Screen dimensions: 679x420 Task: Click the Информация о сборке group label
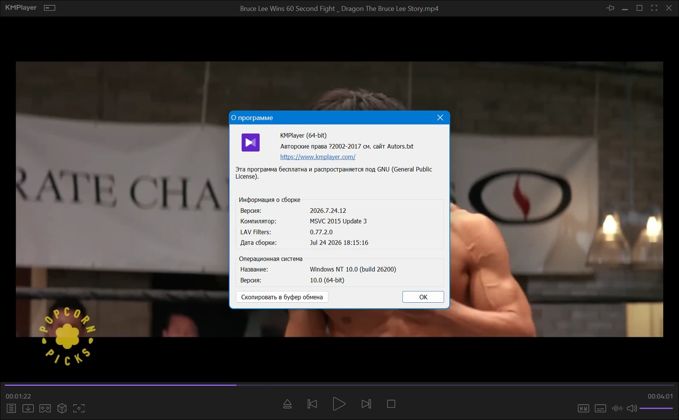coord(269,200)
